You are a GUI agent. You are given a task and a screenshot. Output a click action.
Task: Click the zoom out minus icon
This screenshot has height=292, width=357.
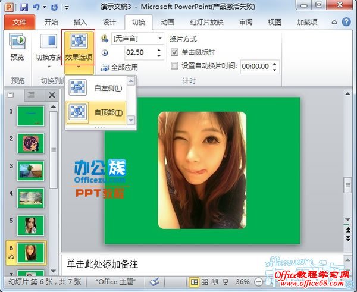(x=258, y=281)
